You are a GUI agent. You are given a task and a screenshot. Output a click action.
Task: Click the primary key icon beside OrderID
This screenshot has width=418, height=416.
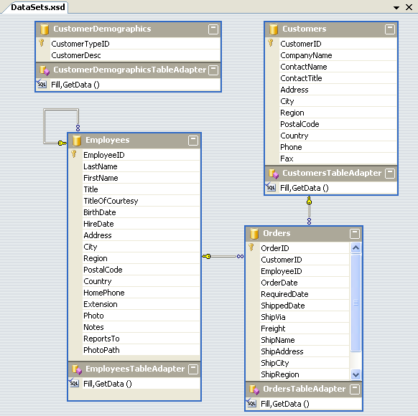pos(251,247)
